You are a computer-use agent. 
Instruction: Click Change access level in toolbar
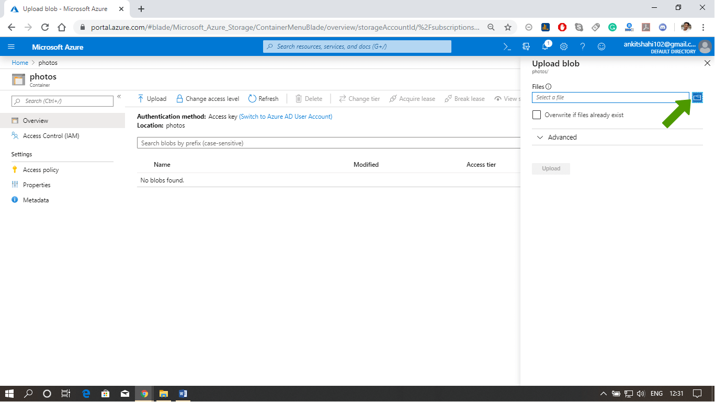208,99
